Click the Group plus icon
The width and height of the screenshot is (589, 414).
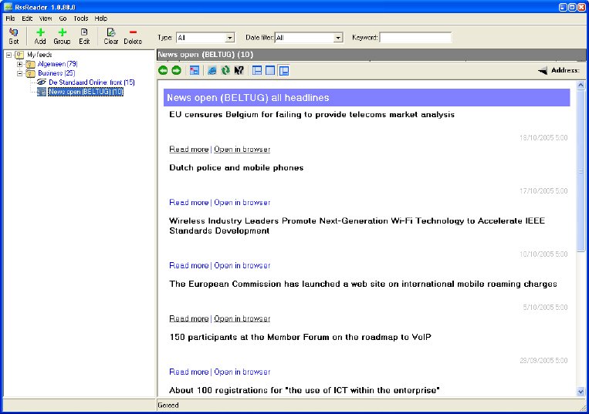coord(63,32)
